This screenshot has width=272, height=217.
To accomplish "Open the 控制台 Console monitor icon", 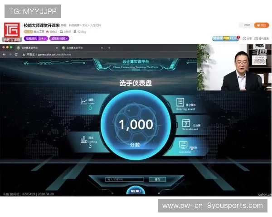I will 183,145.
